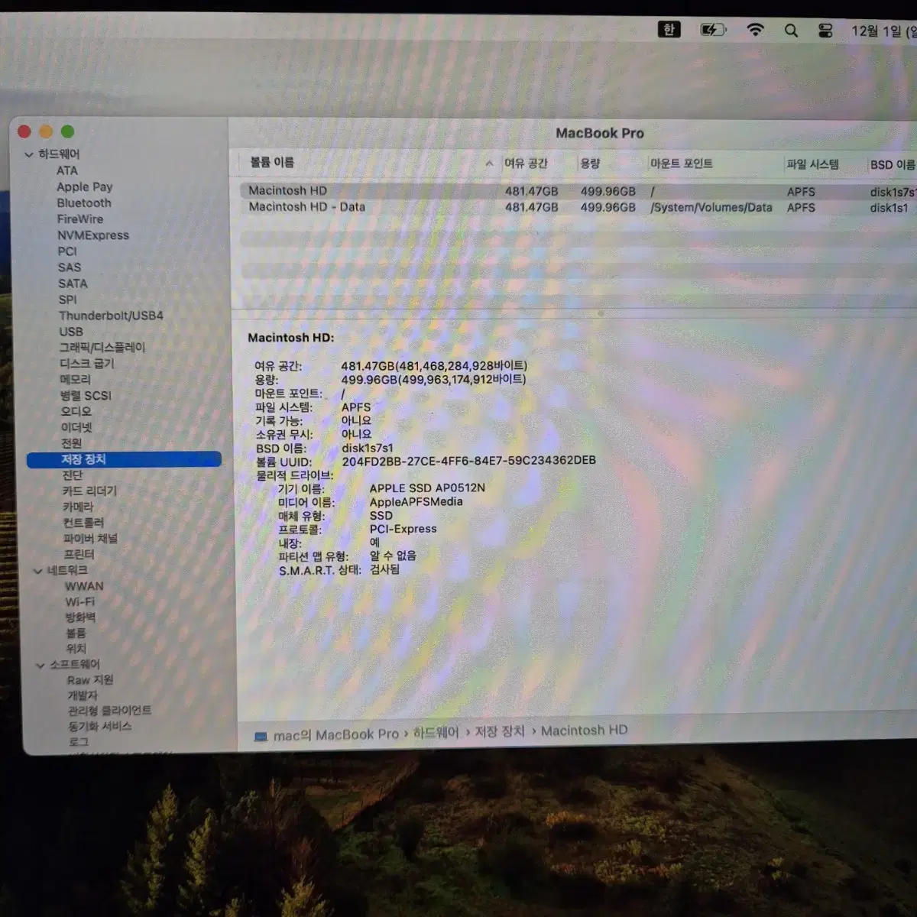Select 진단 in the sidebar

[73, 475]
